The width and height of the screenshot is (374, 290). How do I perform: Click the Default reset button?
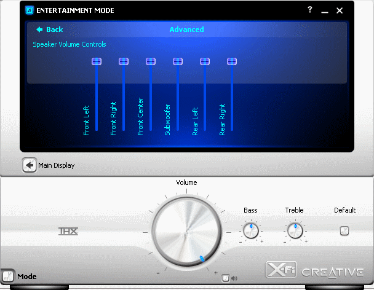(344, 230)
